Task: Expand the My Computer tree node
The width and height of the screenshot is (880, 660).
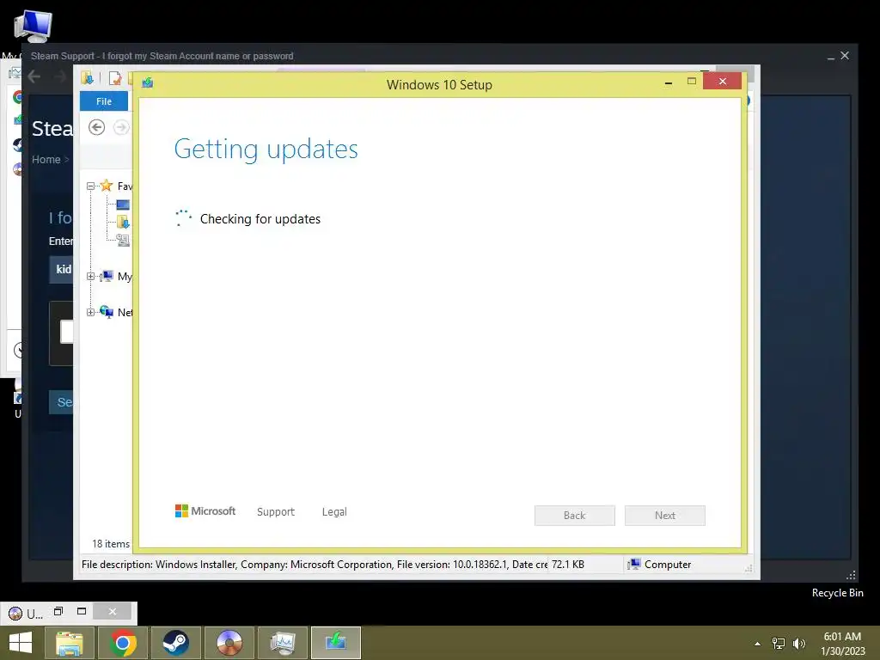Action: tap(90, 276)
